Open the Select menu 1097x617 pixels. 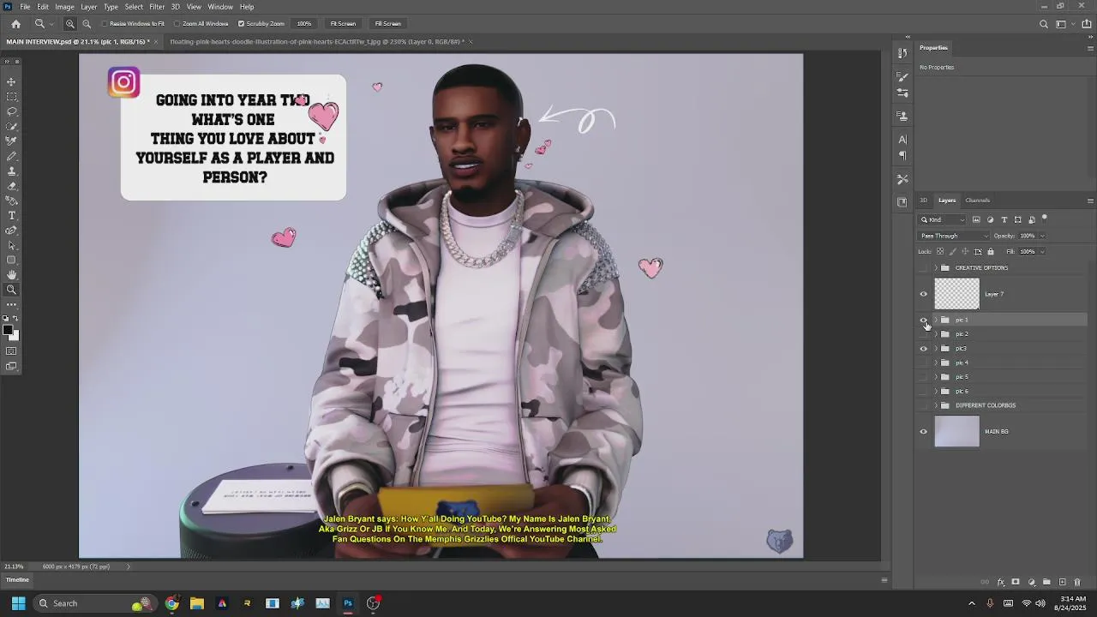[x=134, y=7]
